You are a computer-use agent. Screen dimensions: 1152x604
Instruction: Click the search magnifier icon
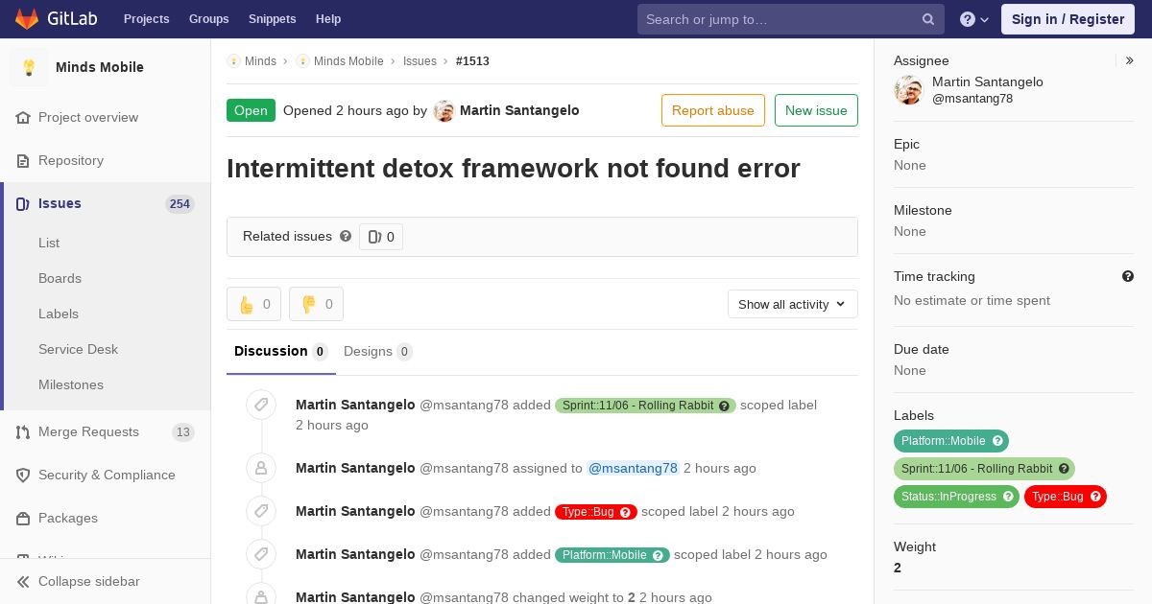click(x=928, y=19)
